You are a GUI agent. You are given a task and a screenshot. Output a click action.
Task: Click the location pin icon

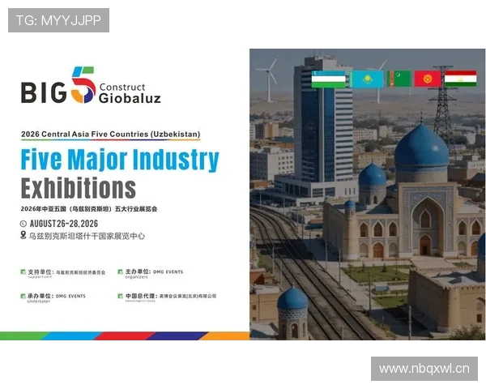pos(23,236)
